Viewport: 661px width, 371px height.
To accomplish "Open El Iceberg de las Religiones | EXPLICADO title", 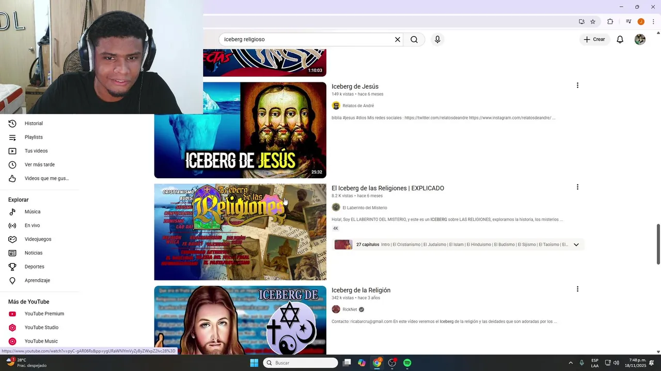I will (x=388, y=188).
